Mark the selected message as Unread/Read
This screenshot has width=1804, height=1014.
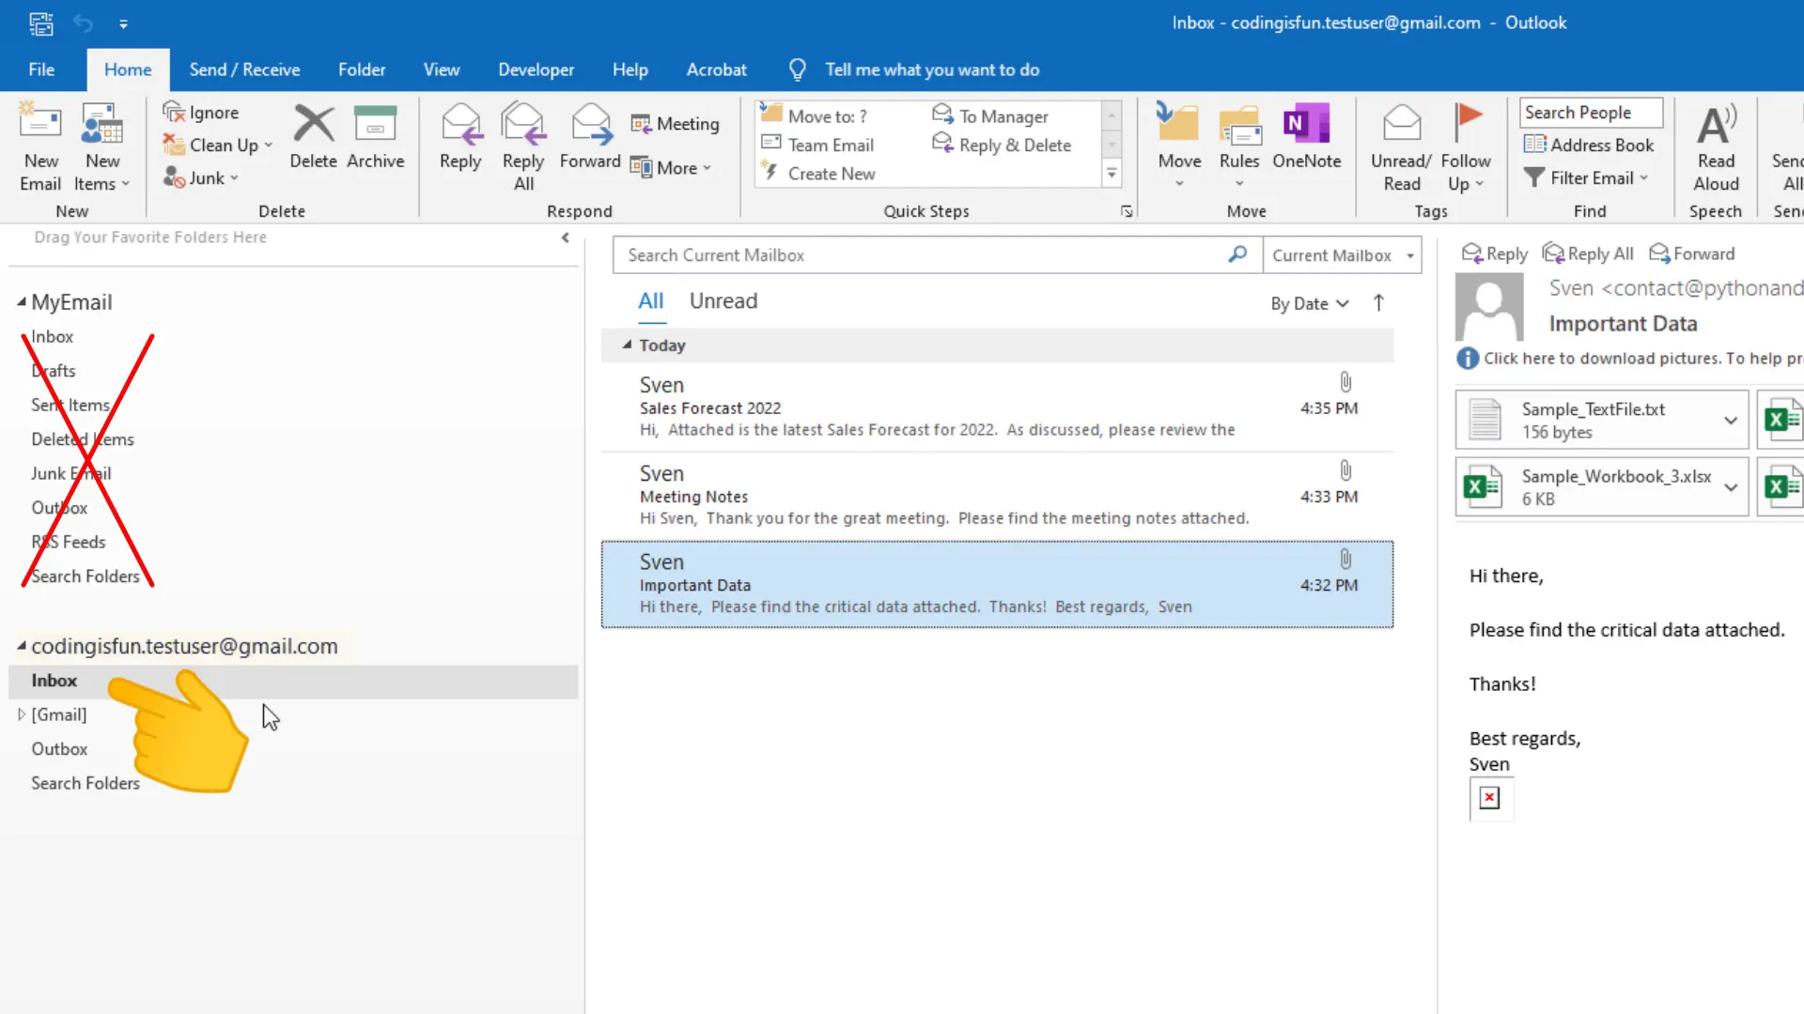(1400, 146)
